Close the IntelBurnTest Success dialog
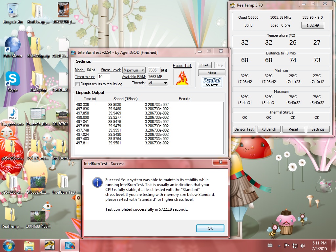The width and height of the screenshot is (336, 252). pos(220,162)
